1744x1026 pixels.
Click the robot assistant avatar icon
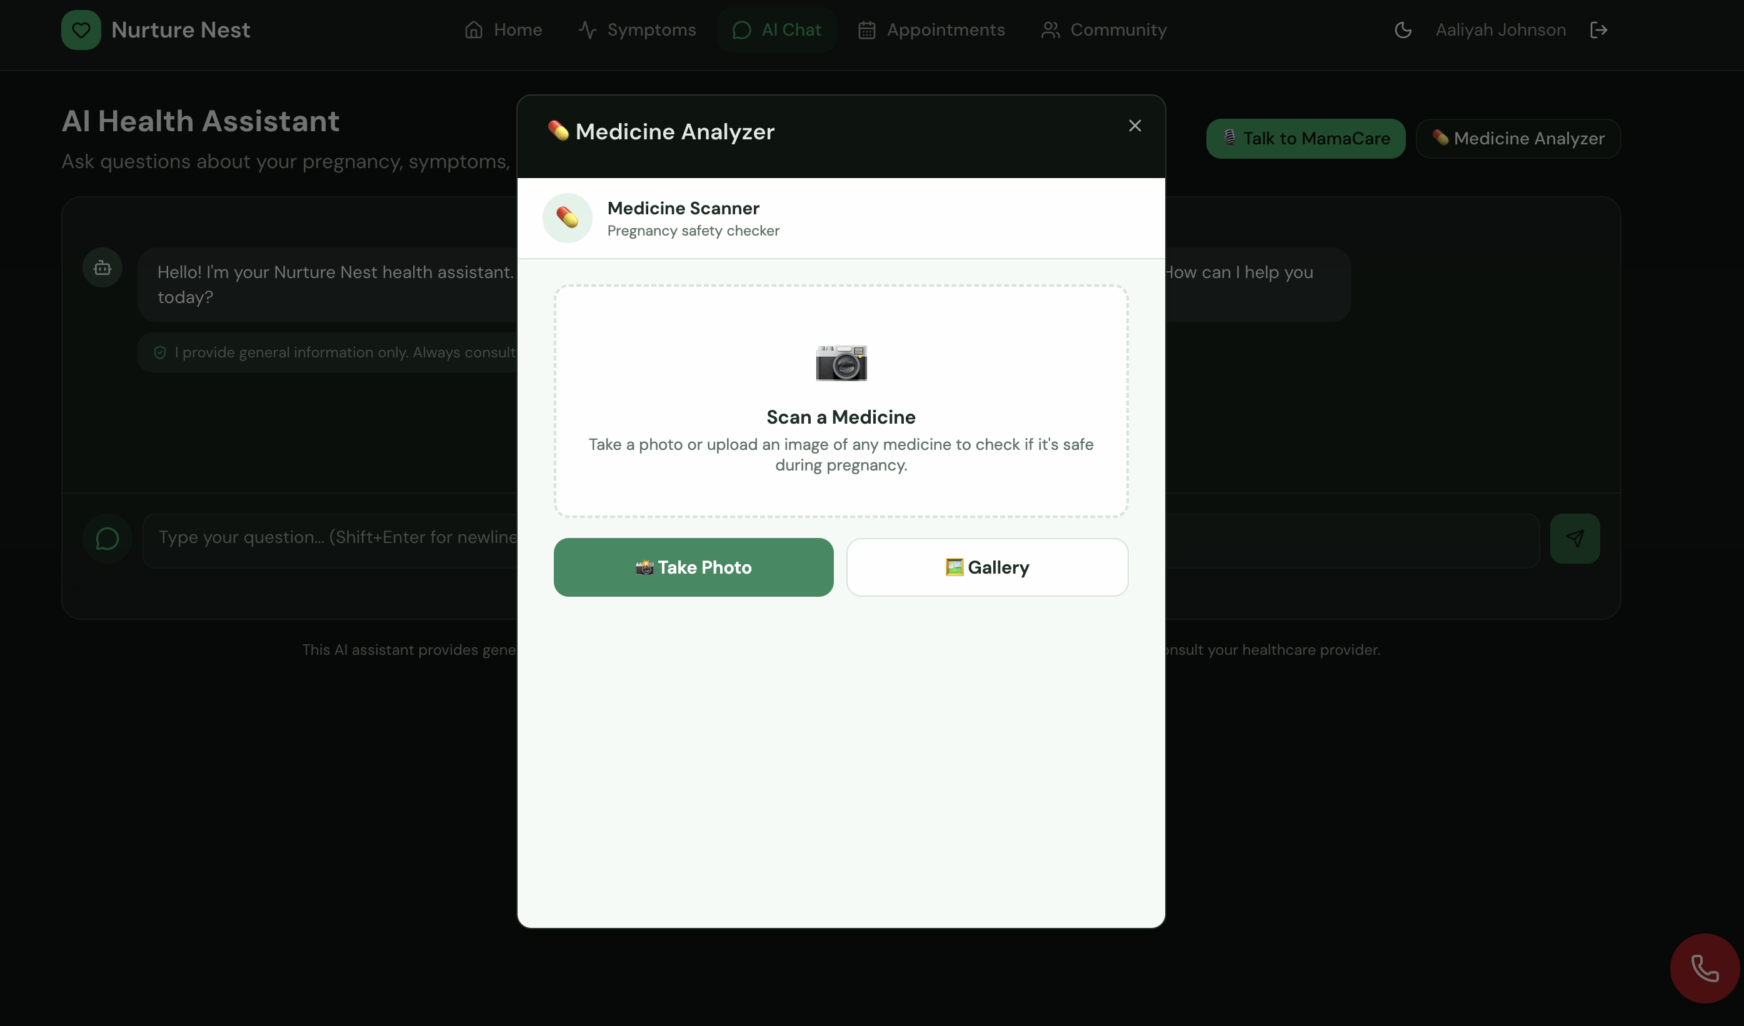[103, 267]
